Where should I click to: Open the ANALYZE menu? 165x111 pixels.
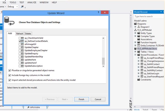click(32, 2)
